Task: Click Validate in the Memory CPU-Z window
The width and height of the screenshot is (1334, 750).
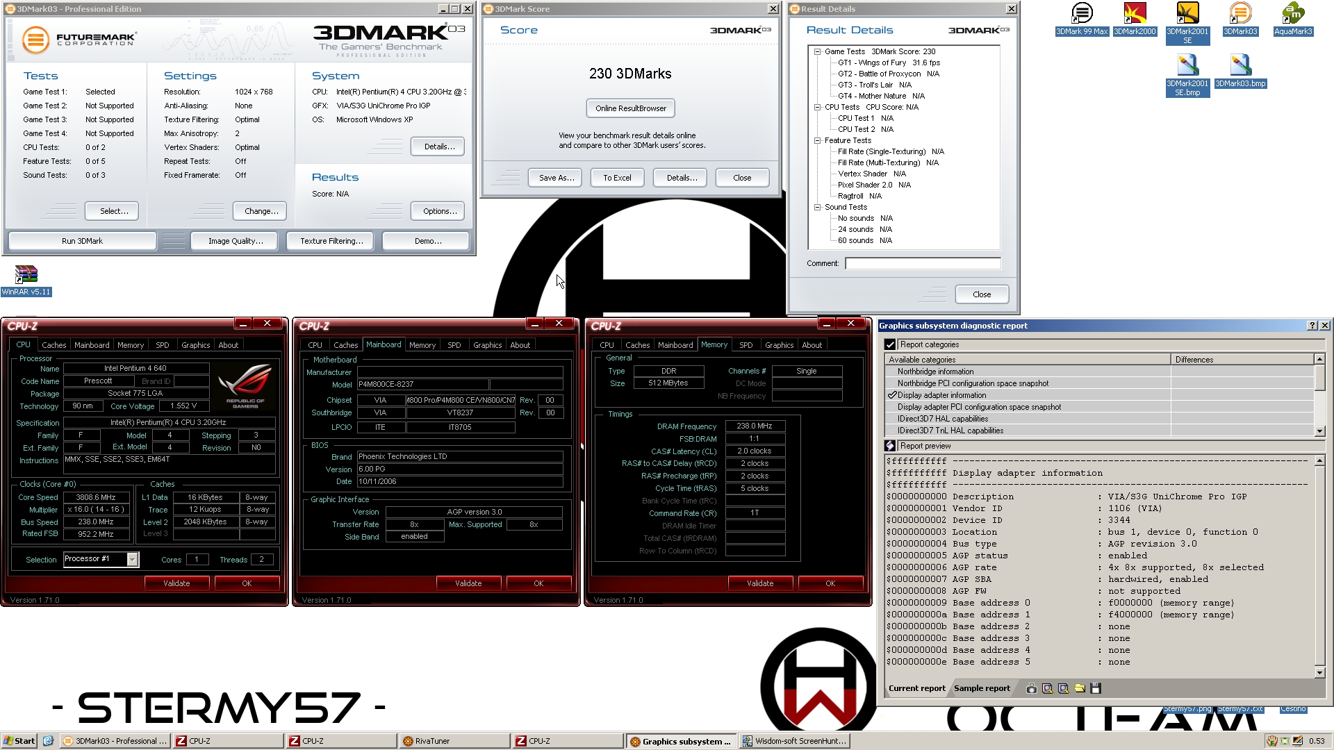Action: coord(760,583)
